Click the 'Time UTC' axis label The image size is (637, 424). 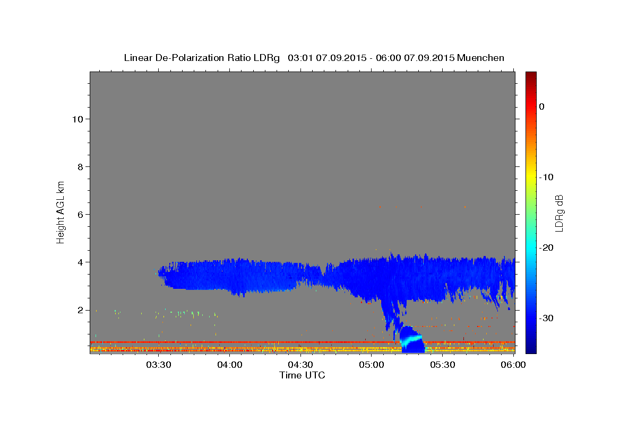(x=302, y=375)
